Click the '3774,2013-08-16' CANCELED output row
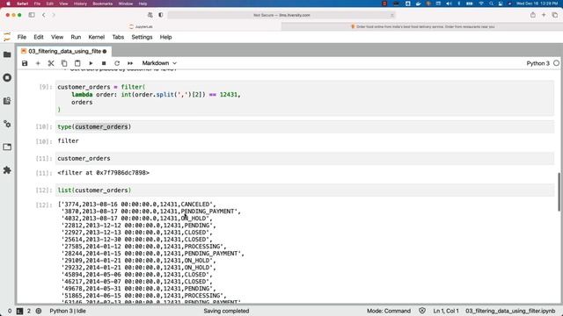The height and width of the screenshot is (316, 563). [137, 205]
